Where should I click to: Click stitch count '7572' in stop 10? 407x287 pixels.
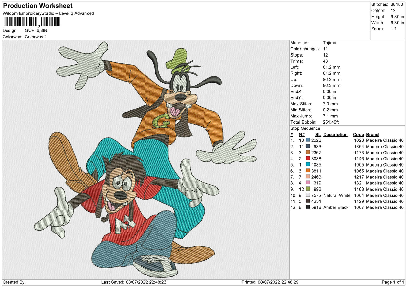click(316, 195)
